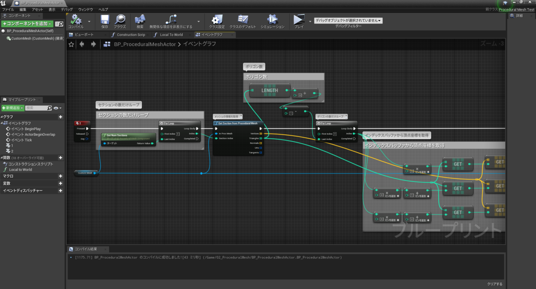Click the top GET array node
536x289 pixels.
coord(458,164)
